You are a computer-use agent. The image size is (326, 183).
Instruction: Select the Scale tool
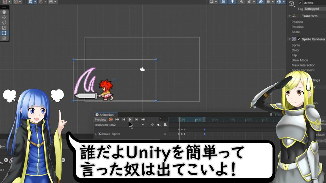coord(4,28)
